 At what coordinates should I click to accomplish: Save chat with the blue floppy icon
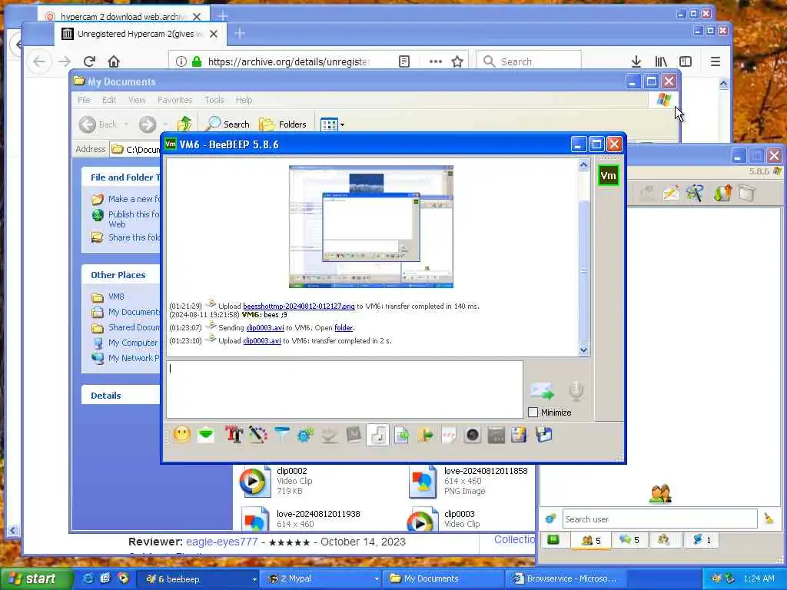[x=543, y=435]
